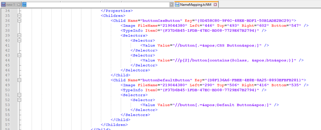
Task: Click the save icon on new 1 tab
Action: 3,5
